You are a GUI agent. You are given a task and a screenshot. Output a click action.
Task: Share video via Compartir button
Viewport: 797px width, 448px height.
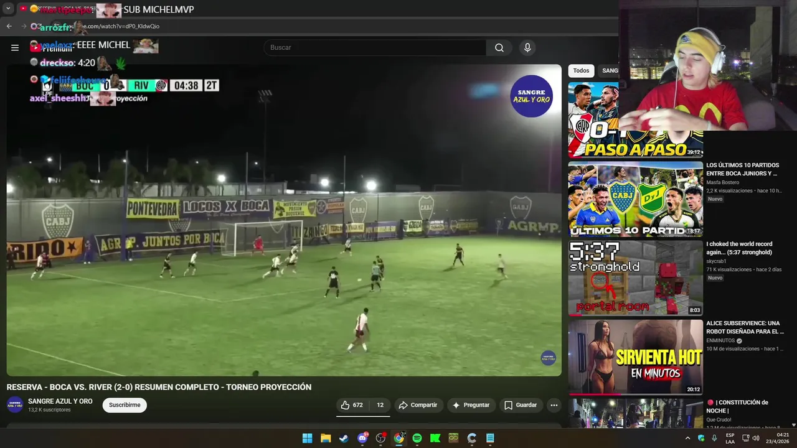coord(418,405)
